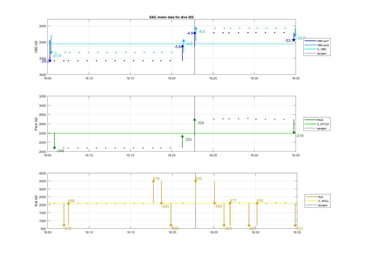Viewport: 365px width, 257px height.
Task: Click the '3200' tick on Pitch AD axis
Action: pos(42,96)
